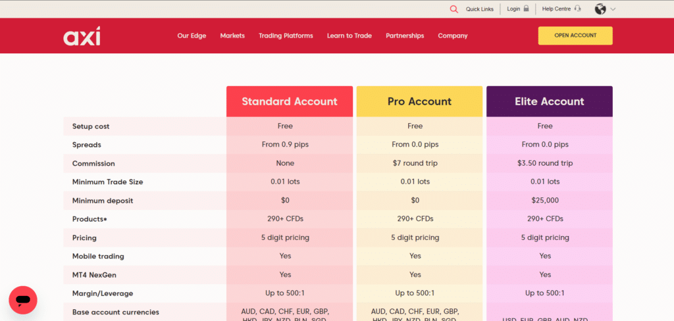The height and width of the screenshot is (321, 674).
Task: Click the Margin/Leverage row label
Action: (x=103, y=293)
